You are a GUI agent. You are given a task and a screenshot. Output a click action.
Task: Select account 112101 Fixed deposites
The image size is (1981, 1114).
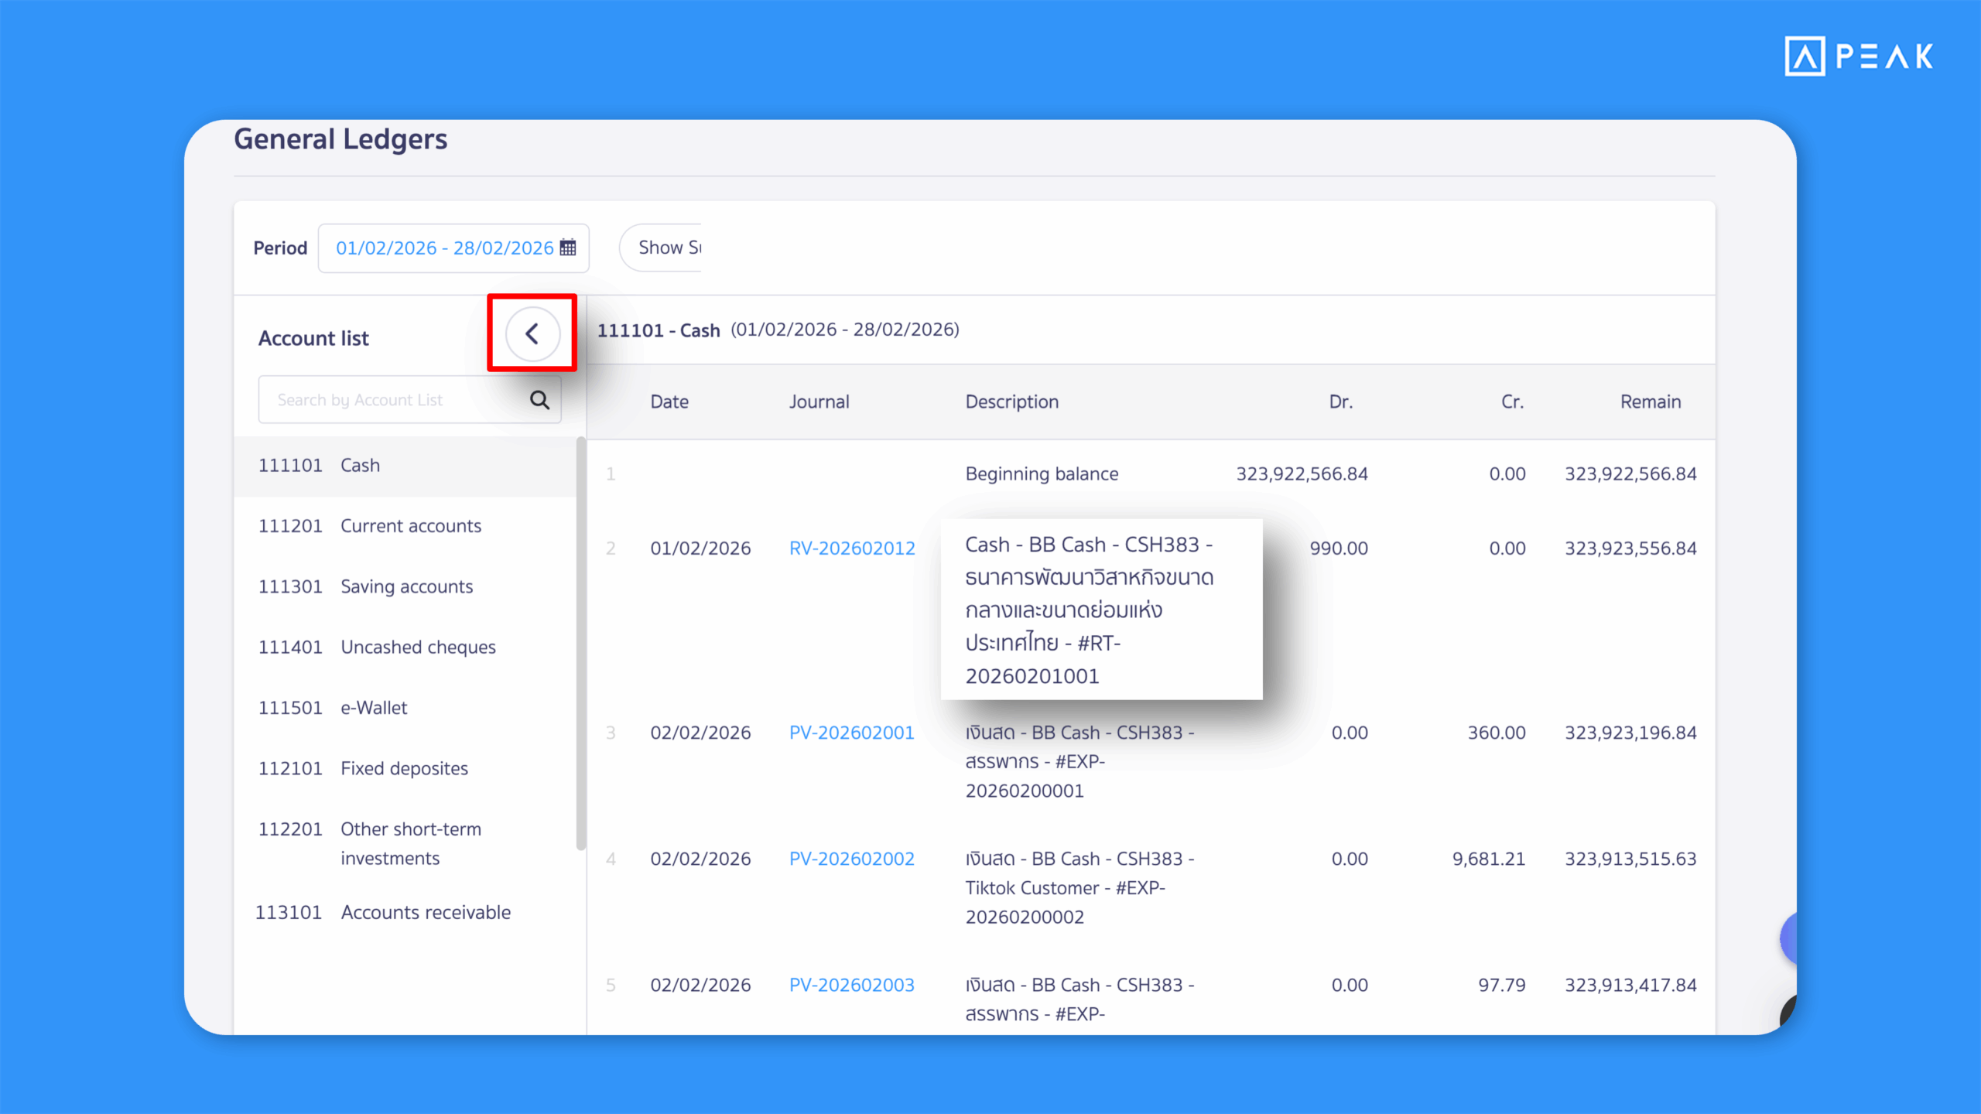(364, 767)
